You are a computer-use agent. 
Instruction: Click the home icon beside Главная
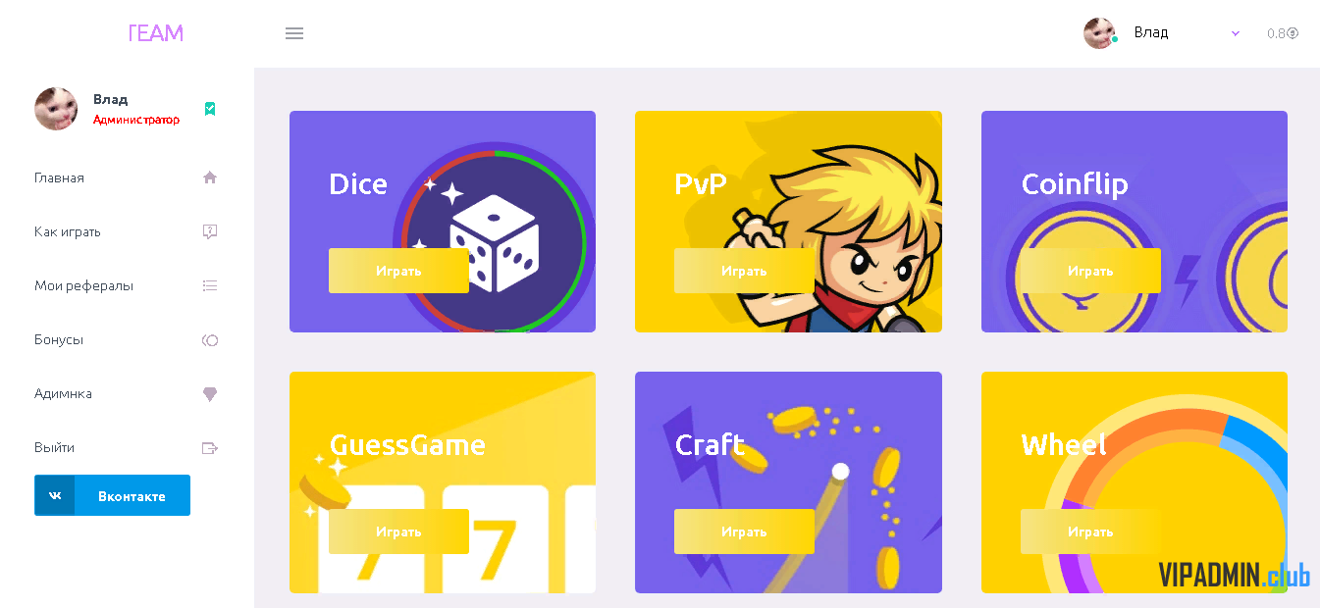(x=210, y=177)
